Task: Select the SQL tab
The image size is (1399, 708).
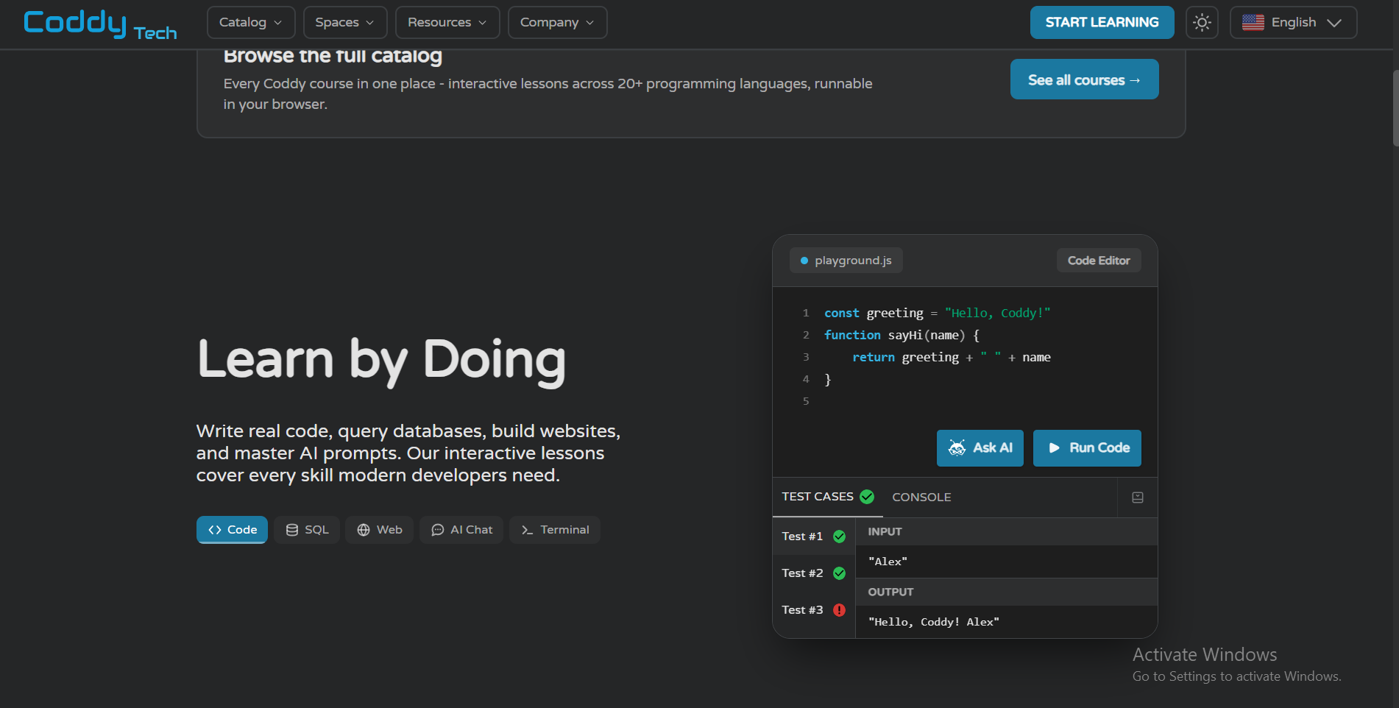Action: tap(307, 530)
